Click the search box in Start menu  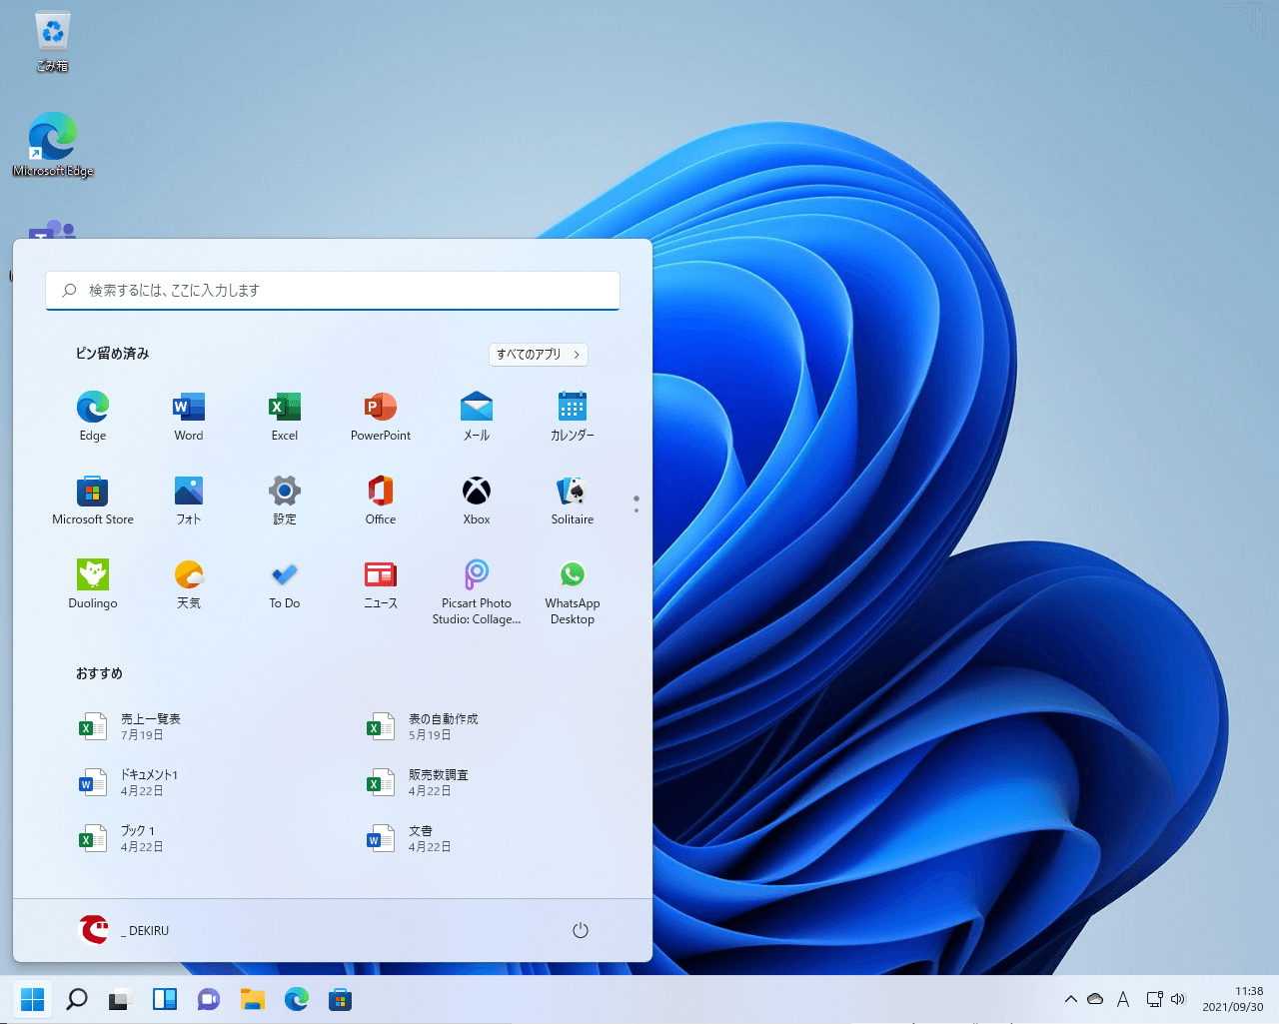(x=333, y=291)
